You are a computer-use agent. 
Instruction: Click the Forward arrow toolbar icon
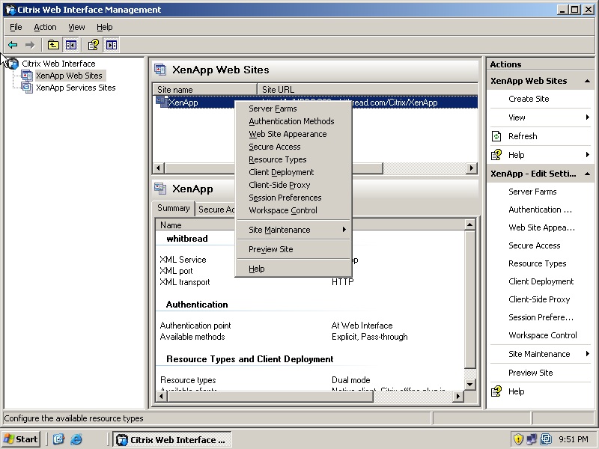pyautogui.click(x=30, y=45)
